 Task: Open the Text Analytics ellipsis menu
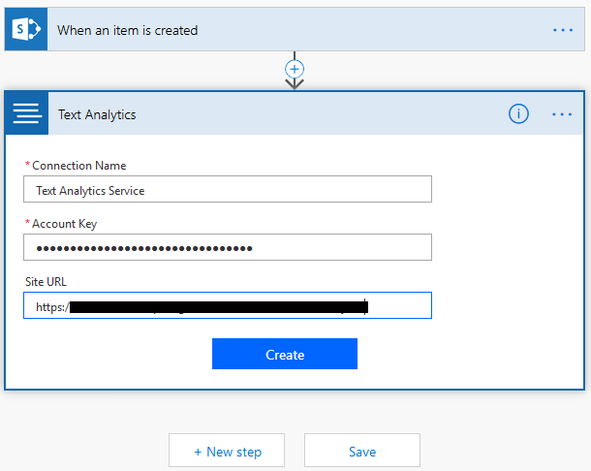coord(562,114)
